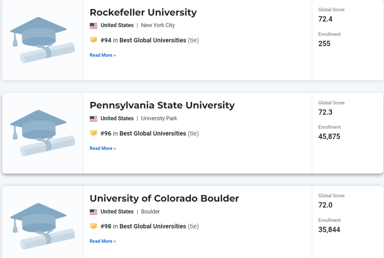Open the Pennsylvania State University title link

[162, 105]
